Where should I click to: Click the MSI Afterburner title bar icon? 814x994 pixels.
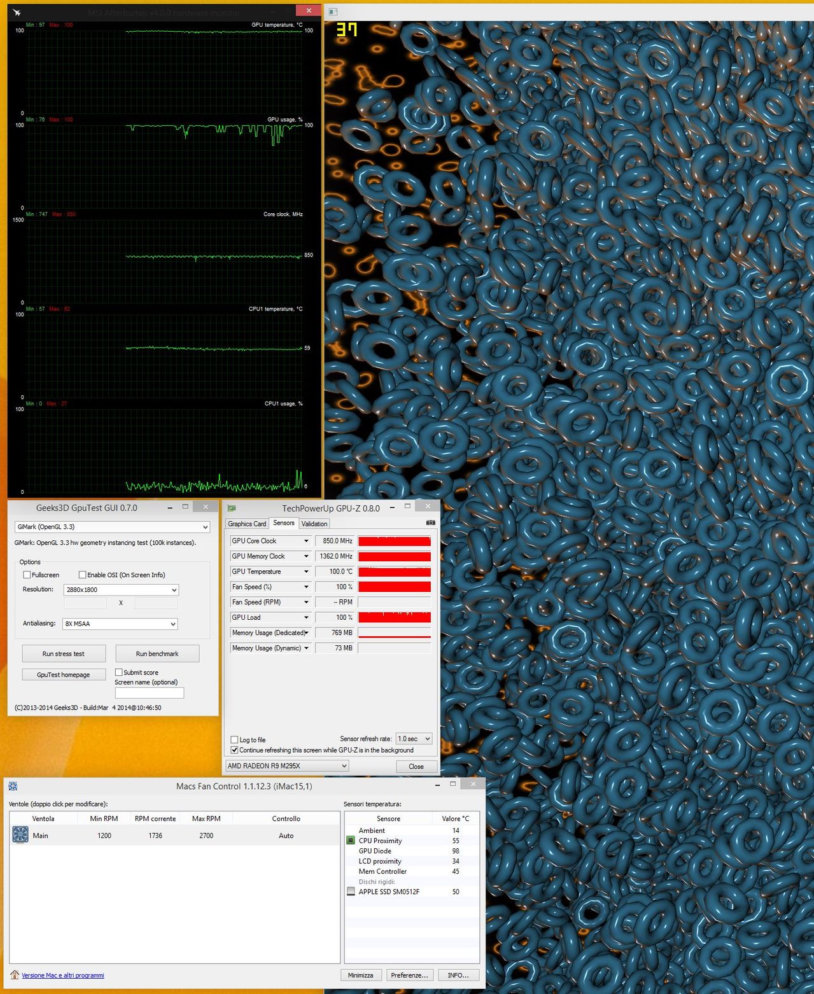[x=17, y=12]
